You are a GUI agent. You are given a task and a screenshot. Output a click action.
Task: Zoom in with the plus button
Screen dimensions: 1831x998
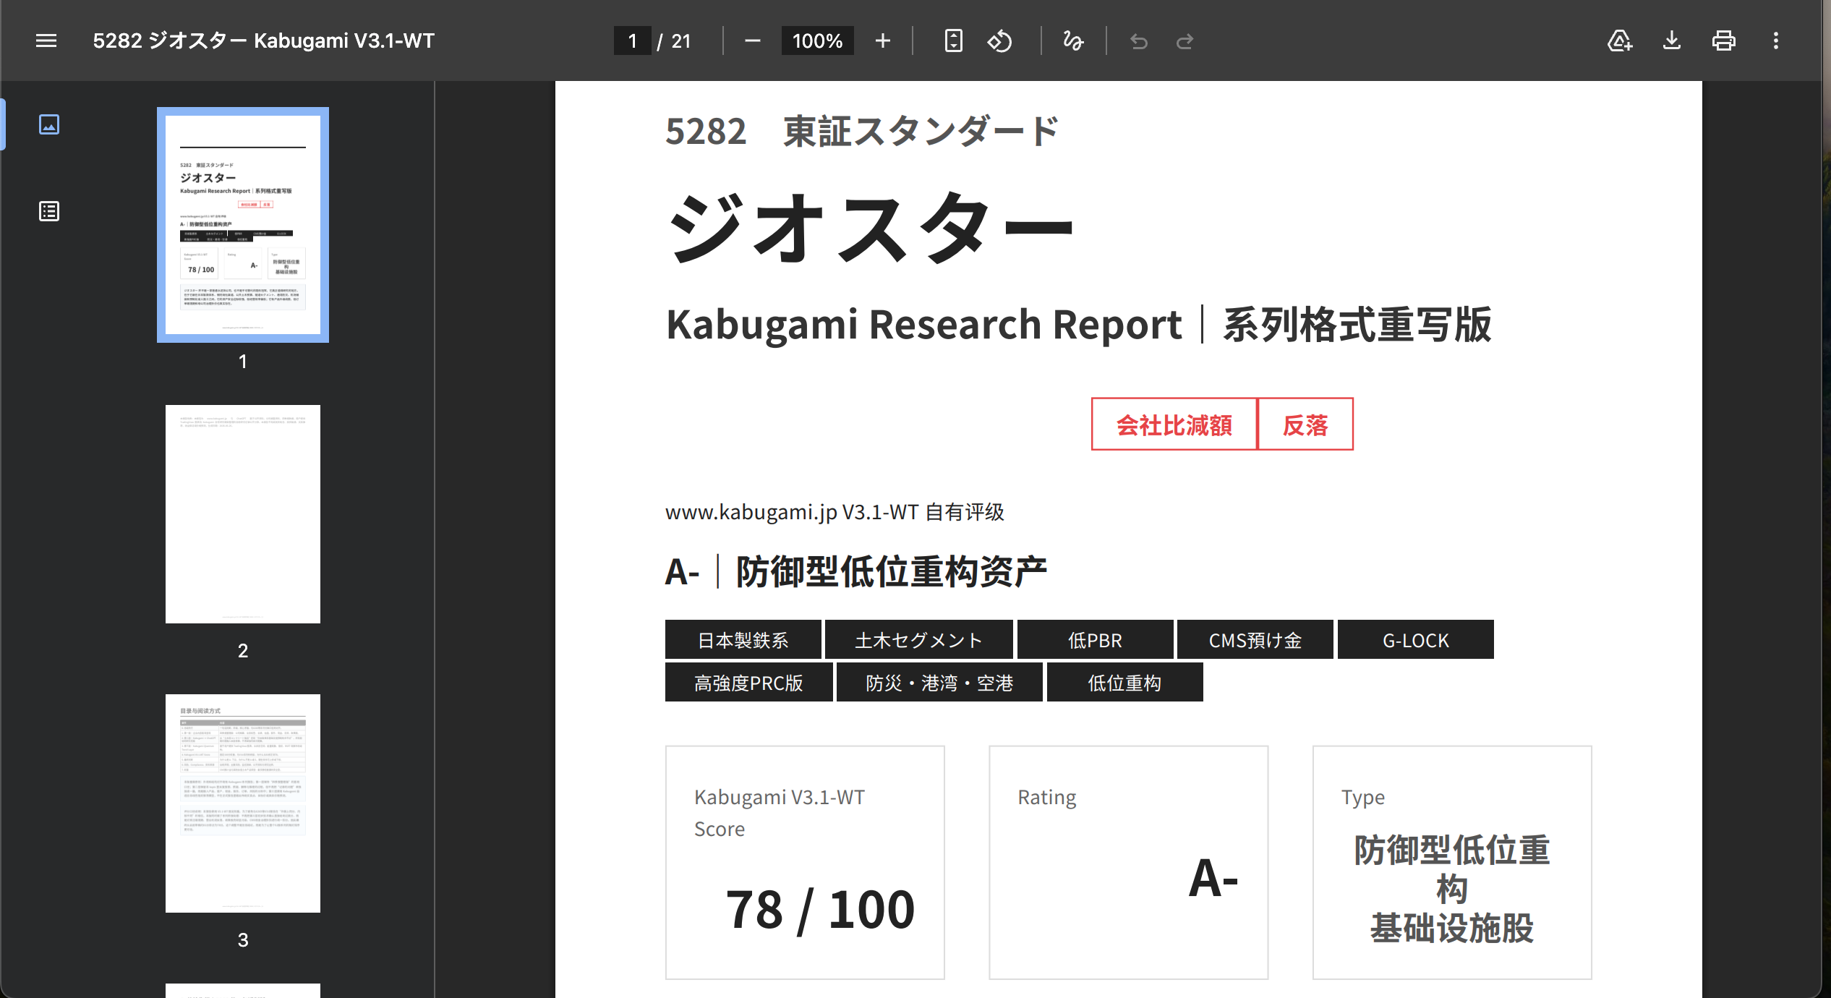click(883, 40)
